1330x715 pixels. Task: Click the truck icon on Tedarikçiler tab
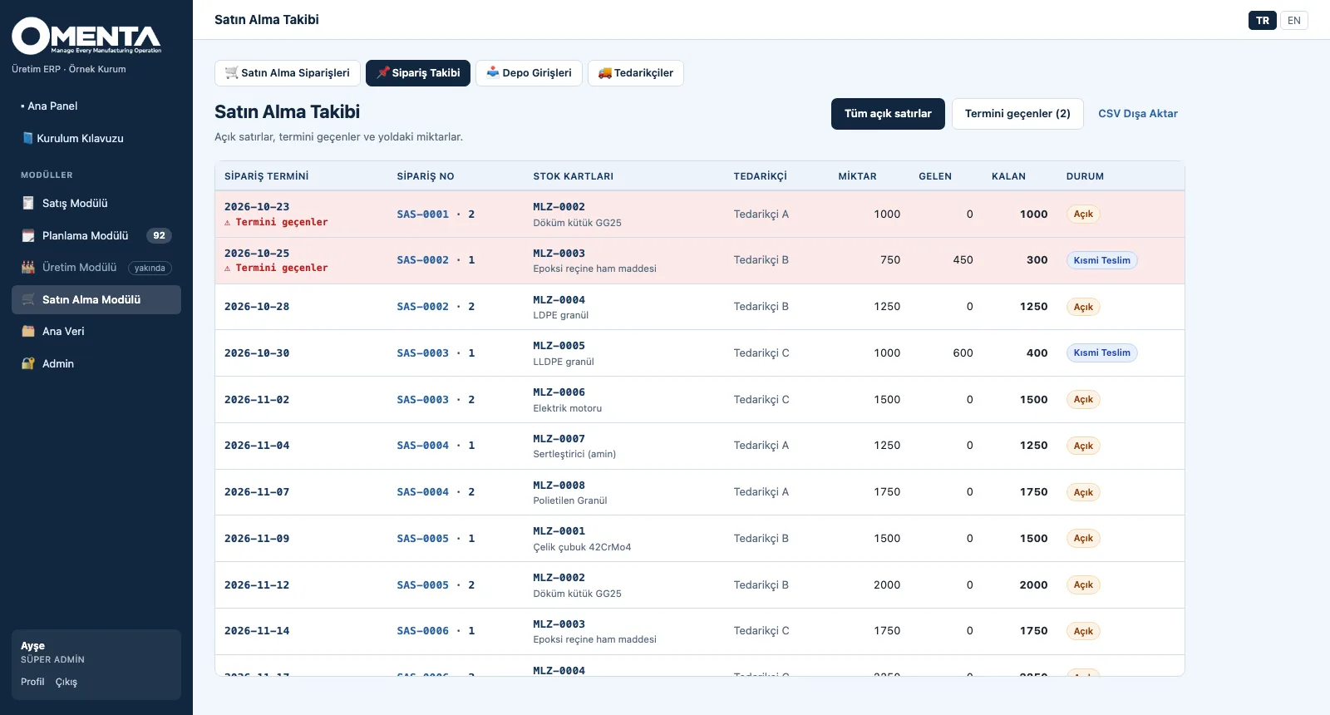pos(605,72)
